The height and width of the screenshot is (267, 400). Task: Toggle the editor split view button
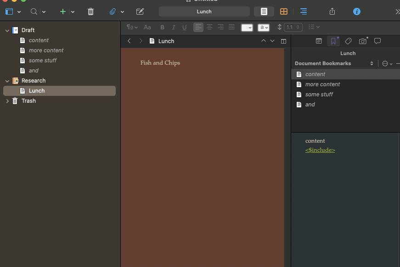tap(283, 41)
